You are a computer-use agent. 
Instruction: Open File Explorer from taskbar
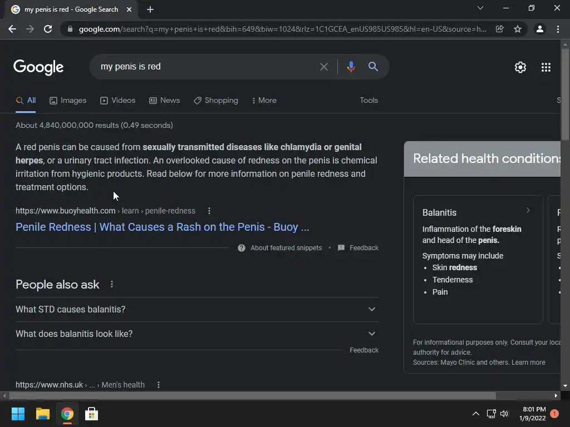click(42, 414)
